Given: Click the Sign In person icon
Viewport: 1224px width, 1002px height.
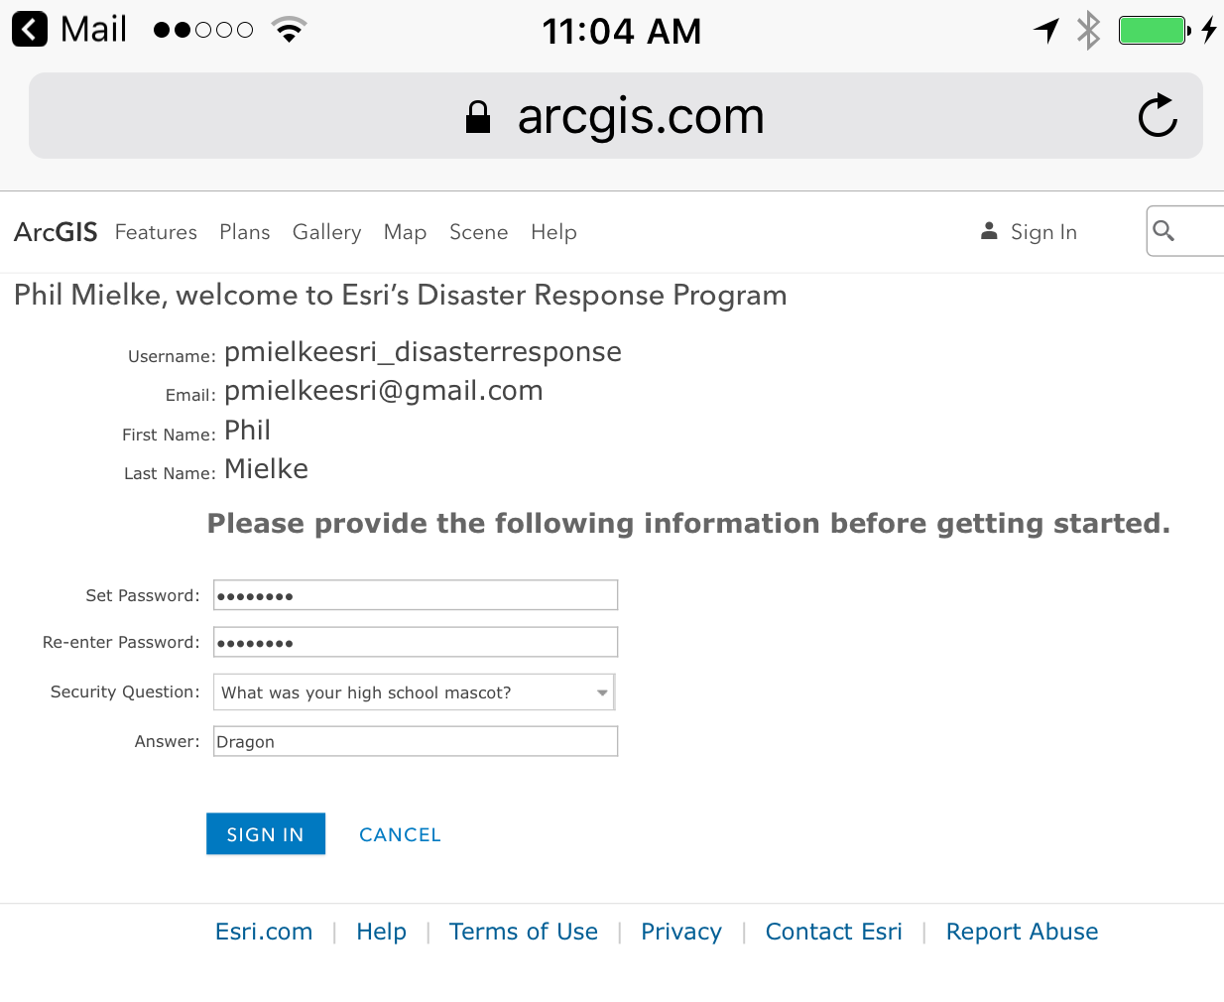Looking at the screenshot, I should pos(989,231).
